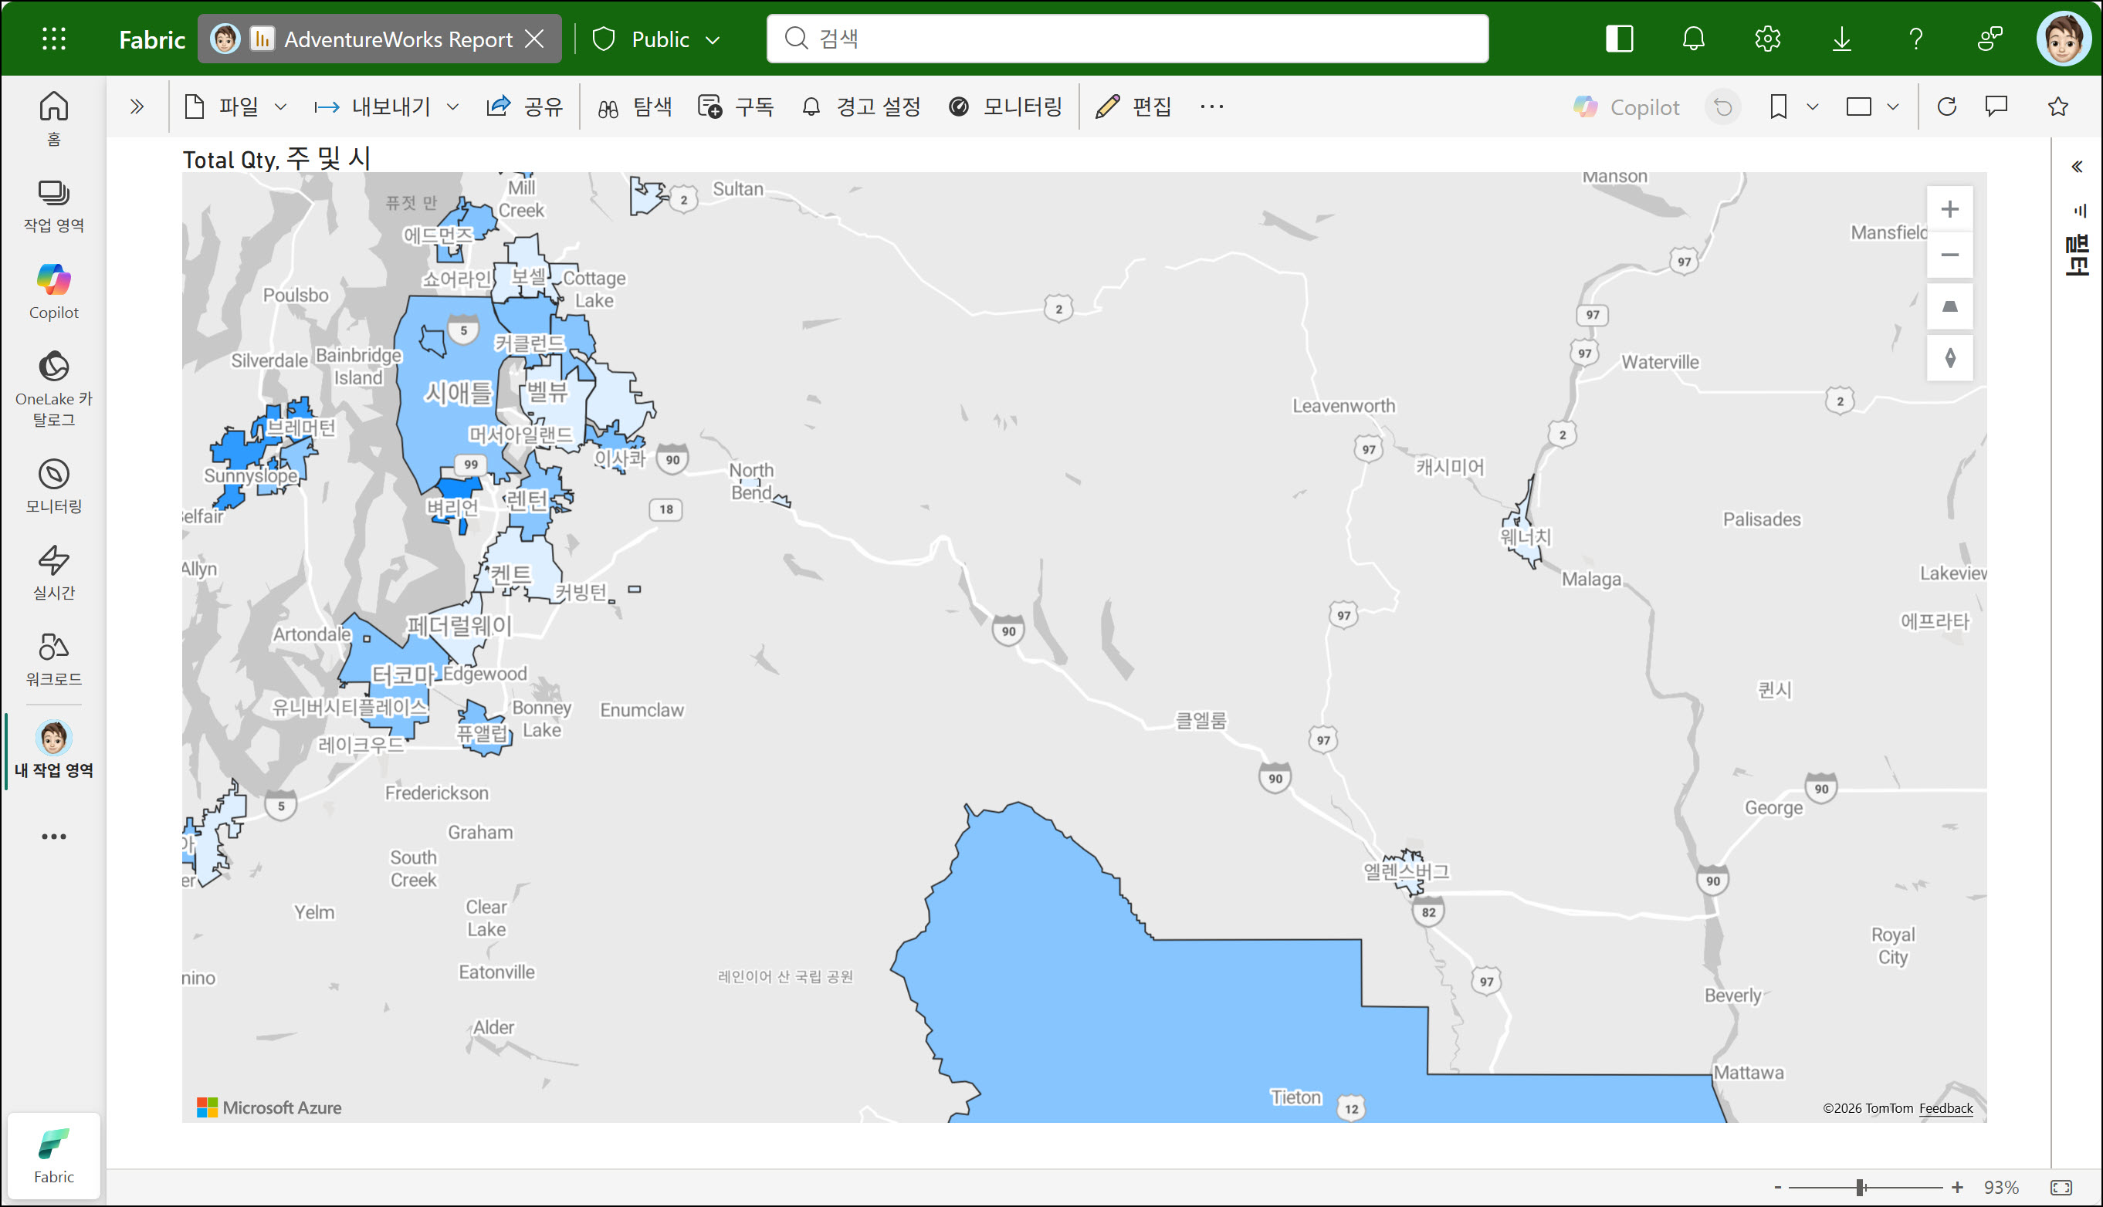Expand the pages navigation pane
Screen dimensions: 2103x1207
coord(137,107)
